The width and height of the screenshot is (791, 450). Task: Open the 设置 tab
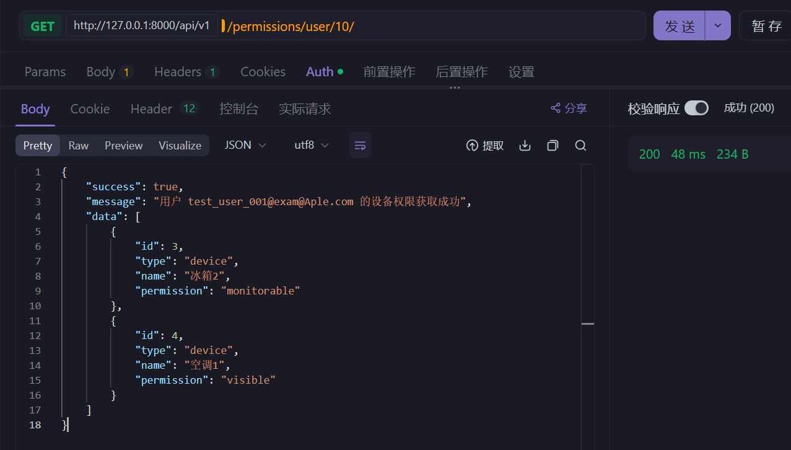tap(522, 72)
